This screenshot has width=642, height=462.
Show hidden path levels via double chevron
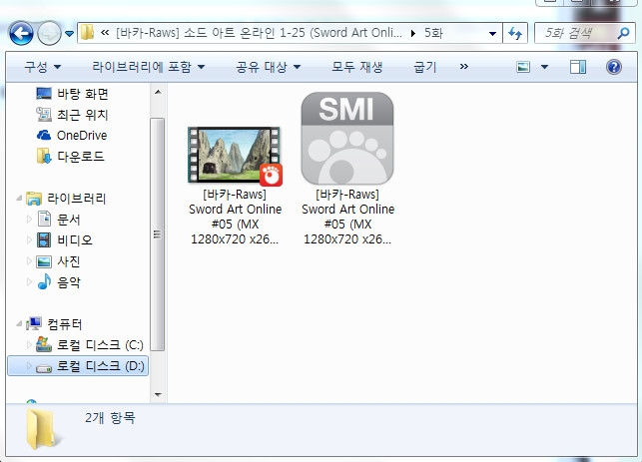[105, 32]
